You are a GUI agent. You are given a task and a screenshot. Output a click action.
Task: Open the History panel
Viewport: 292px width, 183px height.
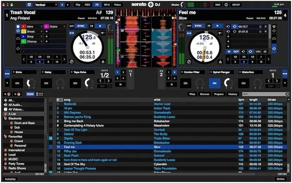click(233, 94)
